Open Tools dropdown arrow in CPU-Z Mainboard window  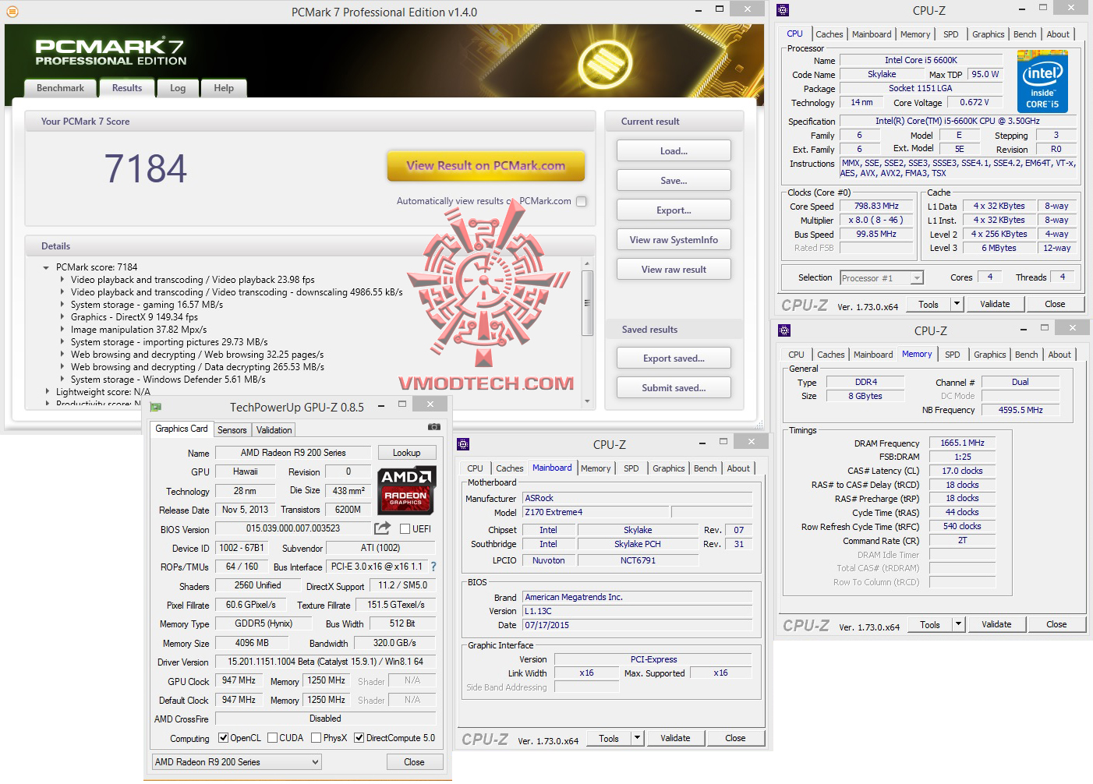tap(637, 738)
